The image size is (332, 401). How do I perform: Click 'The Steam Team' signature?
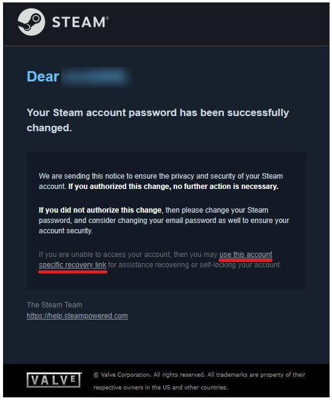coord(55,305)
